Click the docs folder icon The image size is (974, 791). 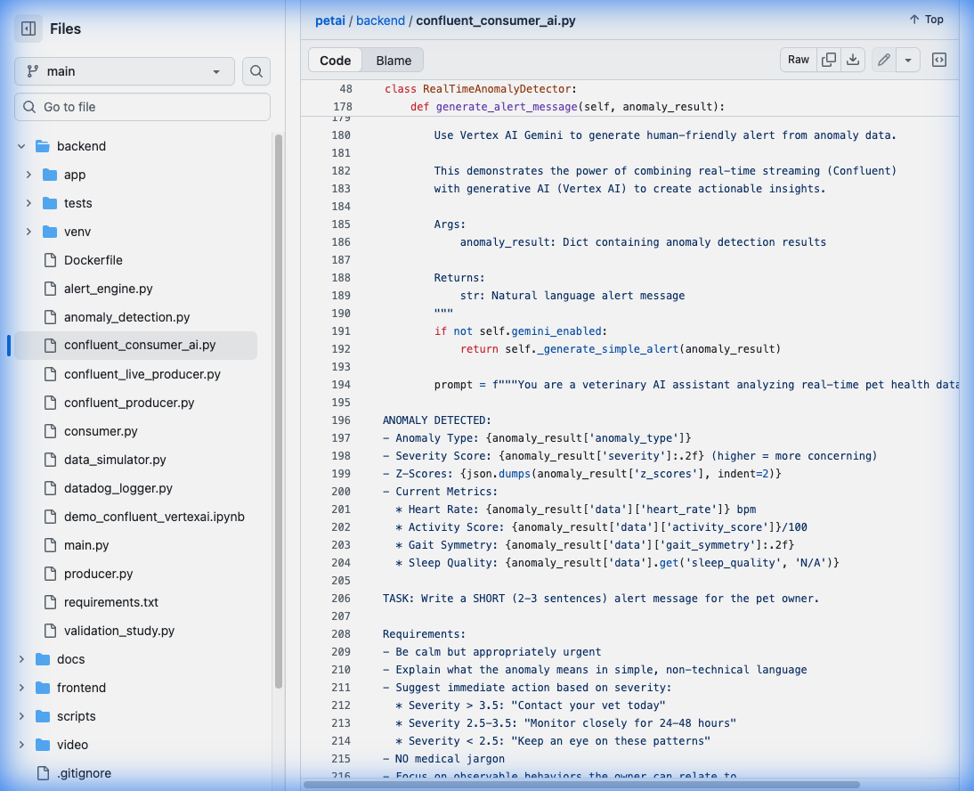pyautogui.click(x=43, y=659)
